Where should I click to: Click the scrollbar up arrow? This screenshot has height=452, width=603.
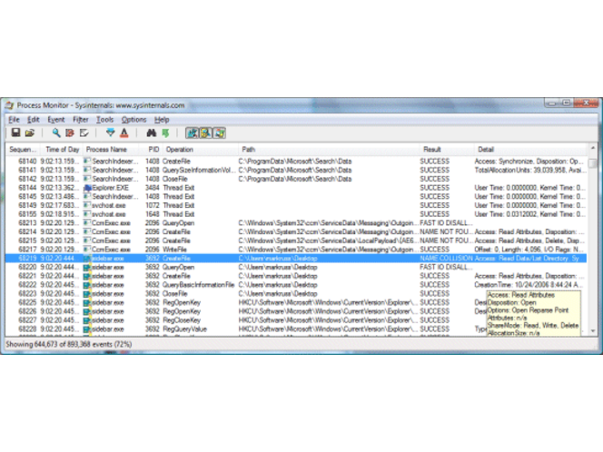tap(593, 148)
